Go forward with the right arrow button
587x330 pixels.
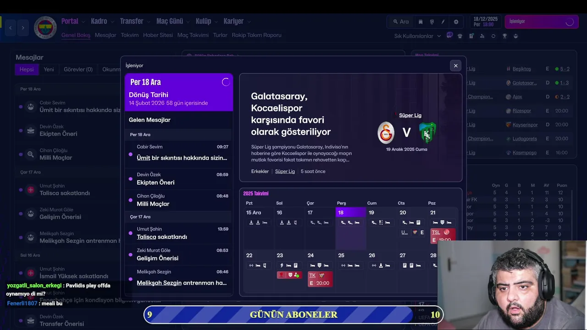pos(23,27)
